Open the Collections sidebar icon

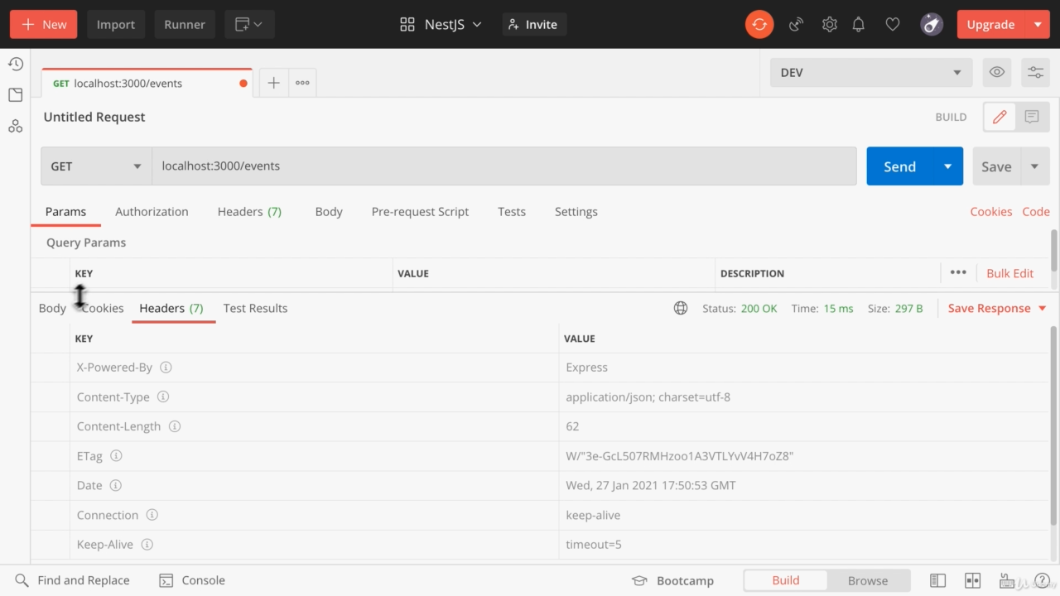(x=16, y=95)
